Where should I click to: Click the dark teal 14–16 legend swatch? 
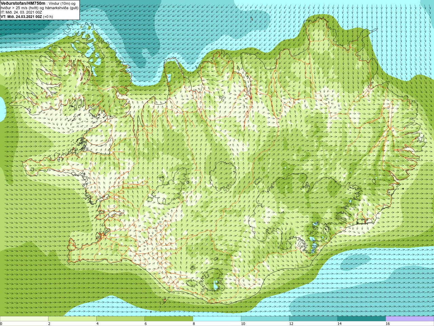point(362,319)
